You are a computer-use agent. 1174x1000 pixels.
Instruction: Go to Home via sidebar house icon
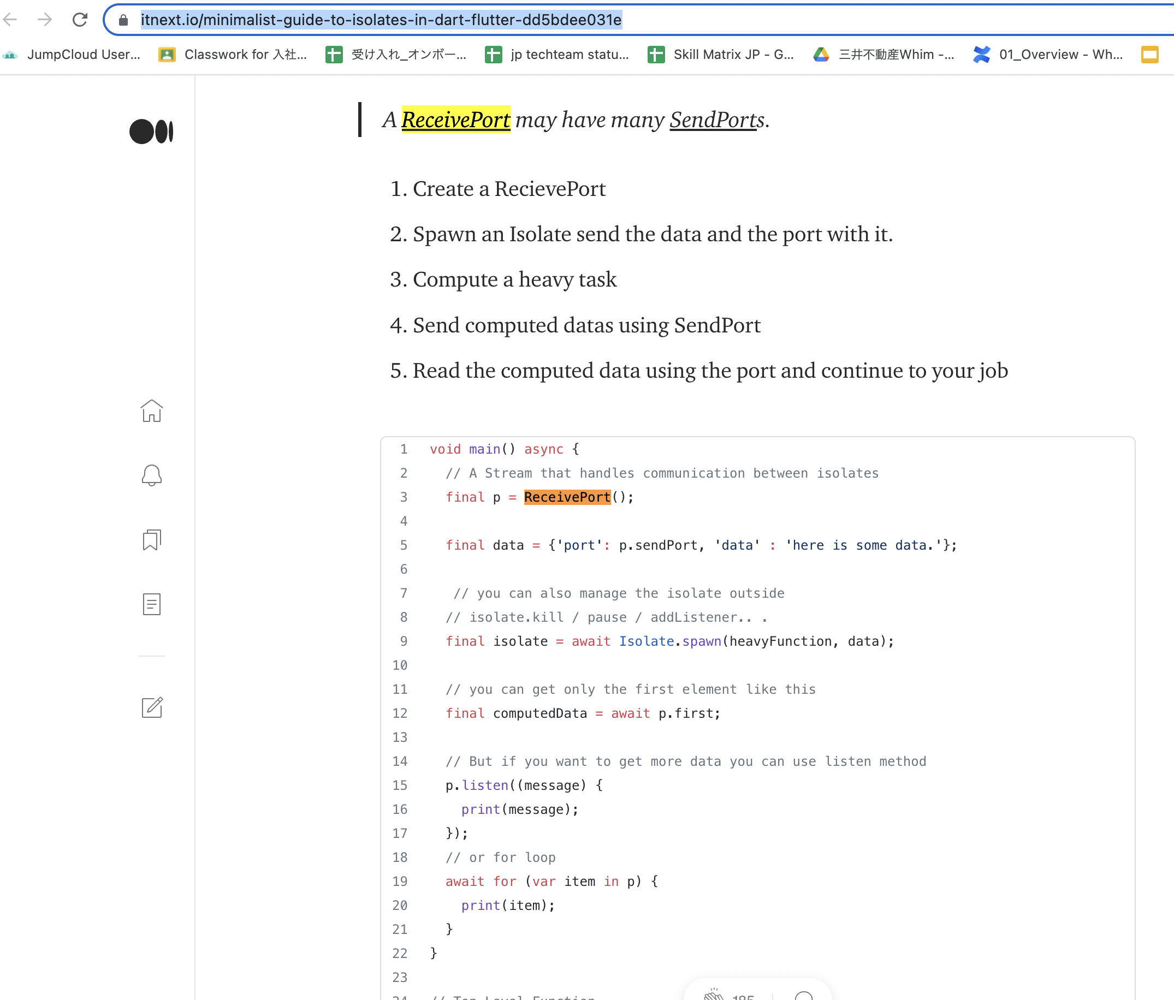point(151,411)
